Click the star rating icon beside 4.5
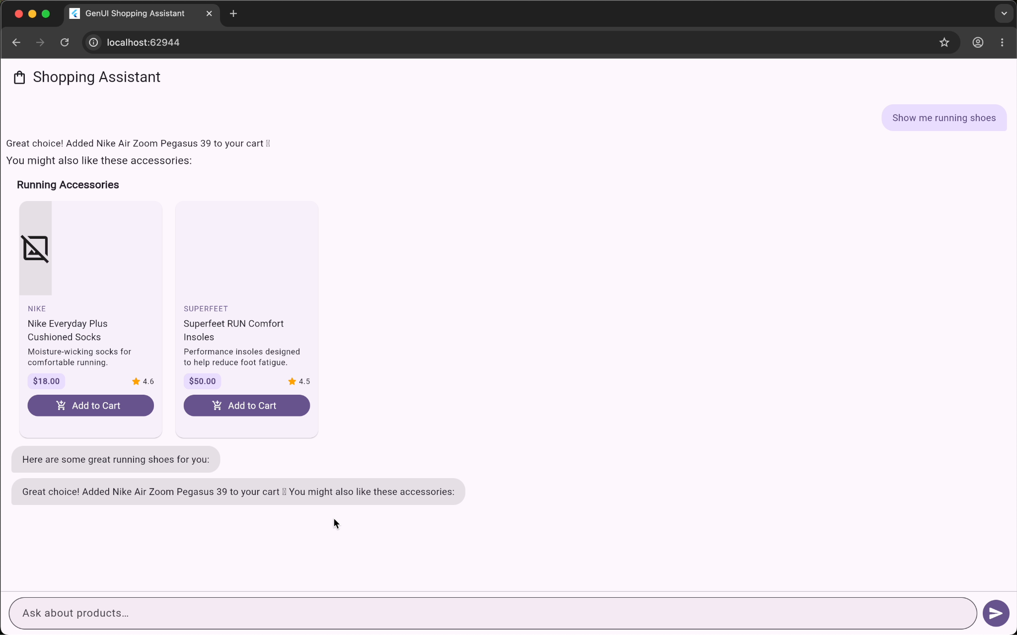This screenshot has height=635, width=1017. [x=292, y=381]
